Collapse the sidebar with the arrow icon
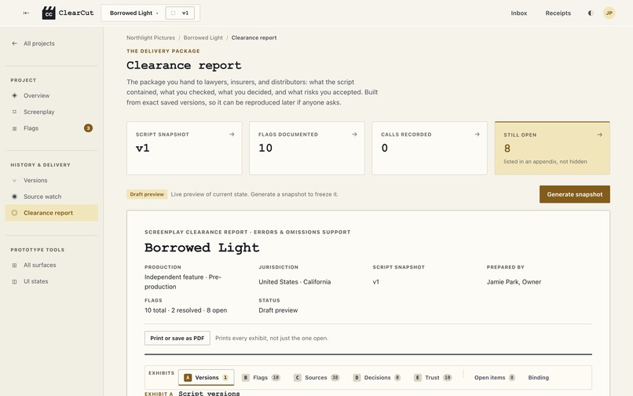 pyautogui.click(x=26, y=13)
